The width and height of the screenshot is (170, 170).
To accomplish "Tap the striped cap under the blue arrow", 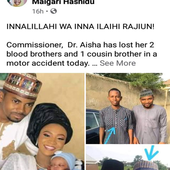I will 145,165.
